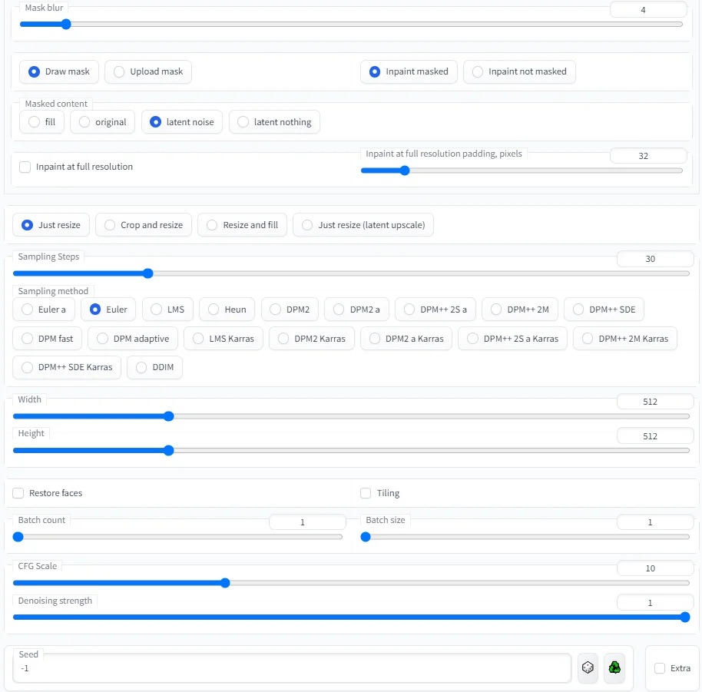The width and height of the screenshot is (702, 692).
Task: Check the Extra seed options box
Action: click(660, 668)
